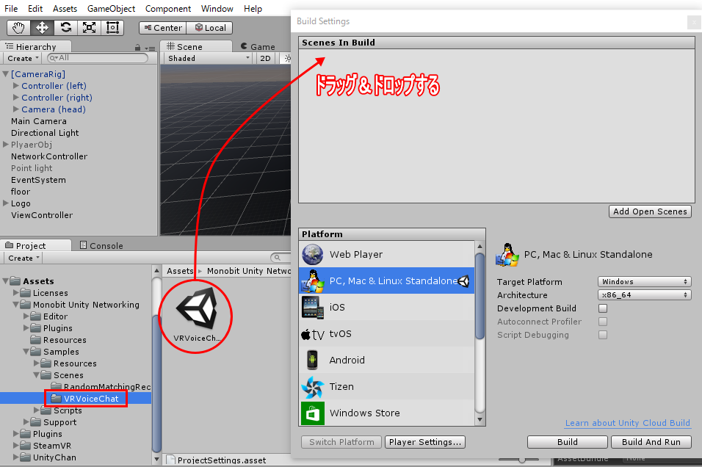
Task: Select iOS platform
Action: [386, 307]
